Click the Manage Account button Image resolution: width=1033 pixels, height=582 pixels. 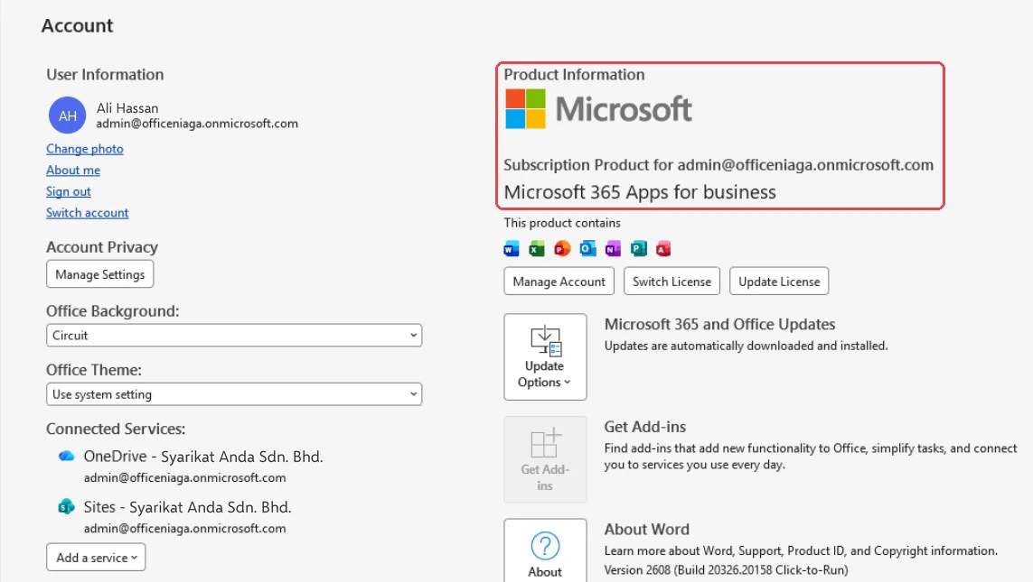coord(559,282)
